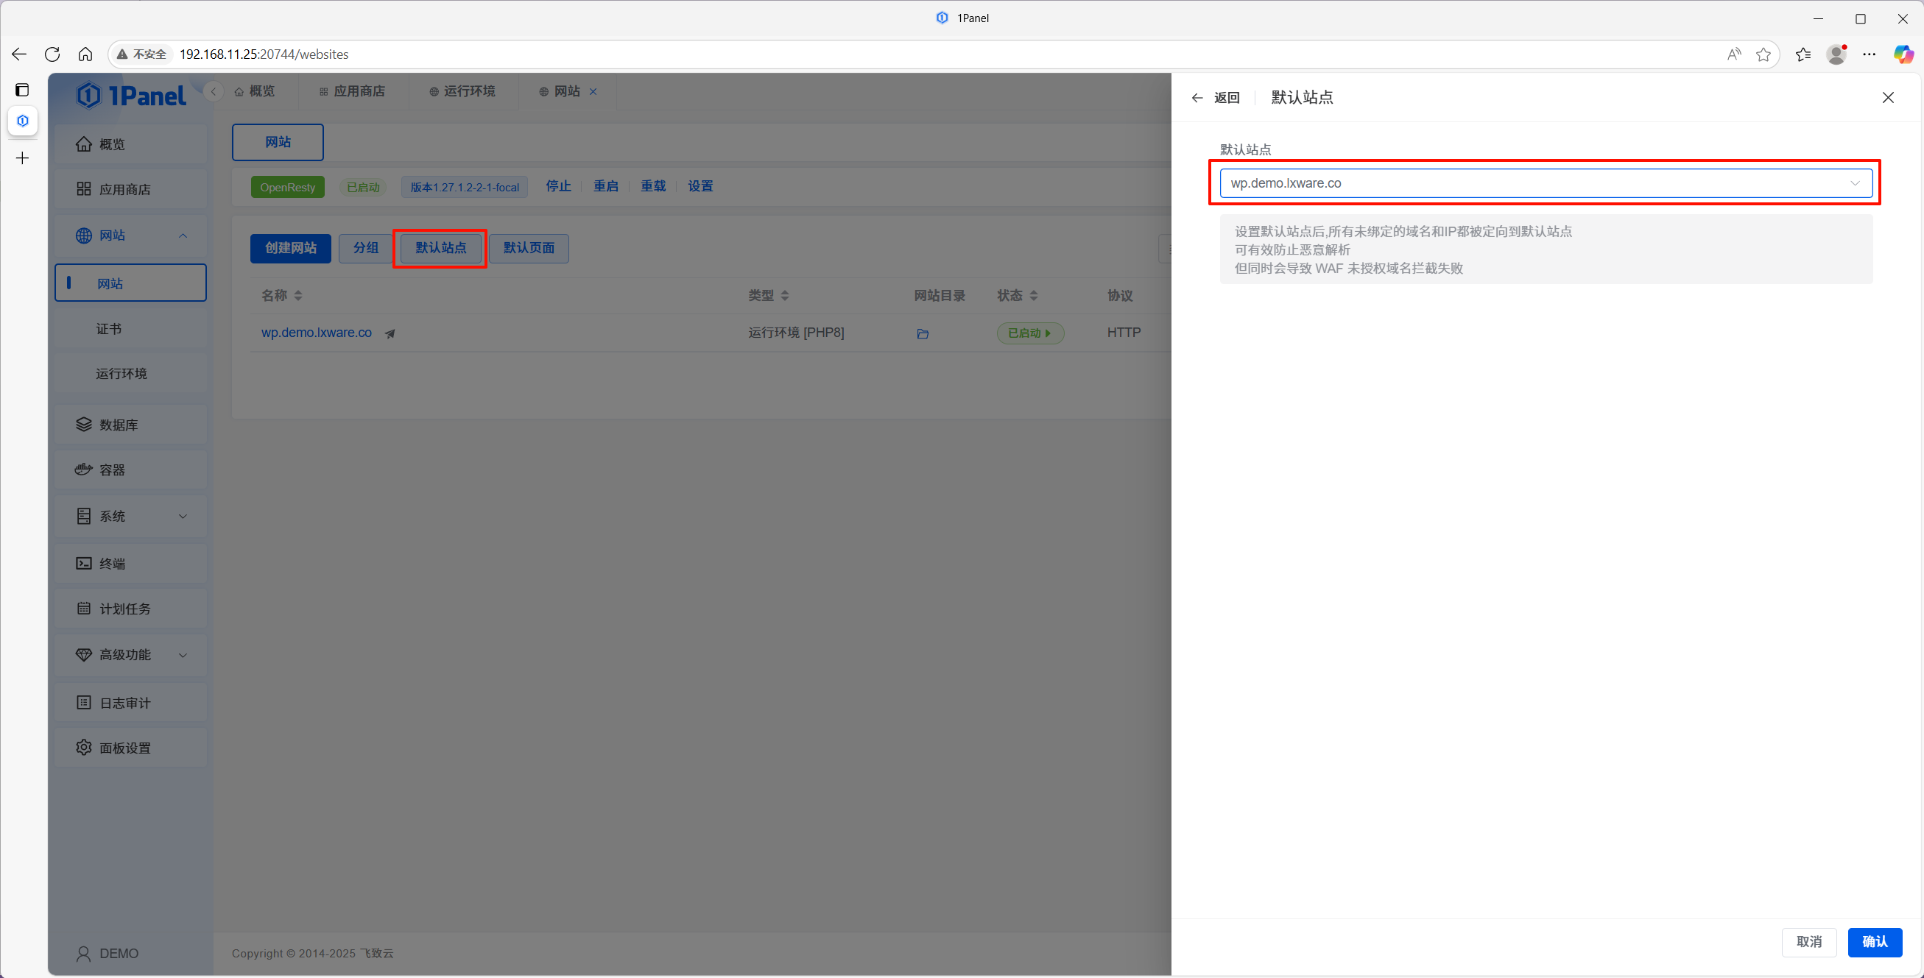Screen dimensions: 1924x978
Task: Open OpenResty 设置
Action: (700, 186)
